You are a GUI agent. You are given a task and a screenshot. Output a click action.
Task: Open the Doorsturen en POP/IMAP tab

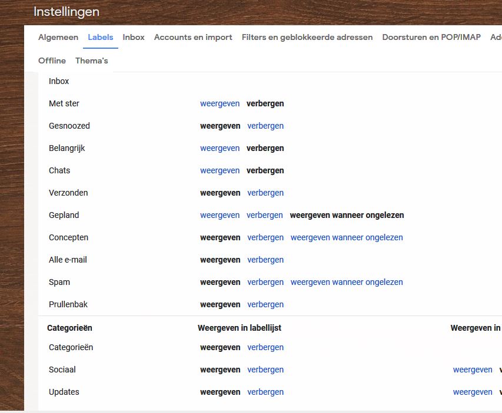pos(431,37)
